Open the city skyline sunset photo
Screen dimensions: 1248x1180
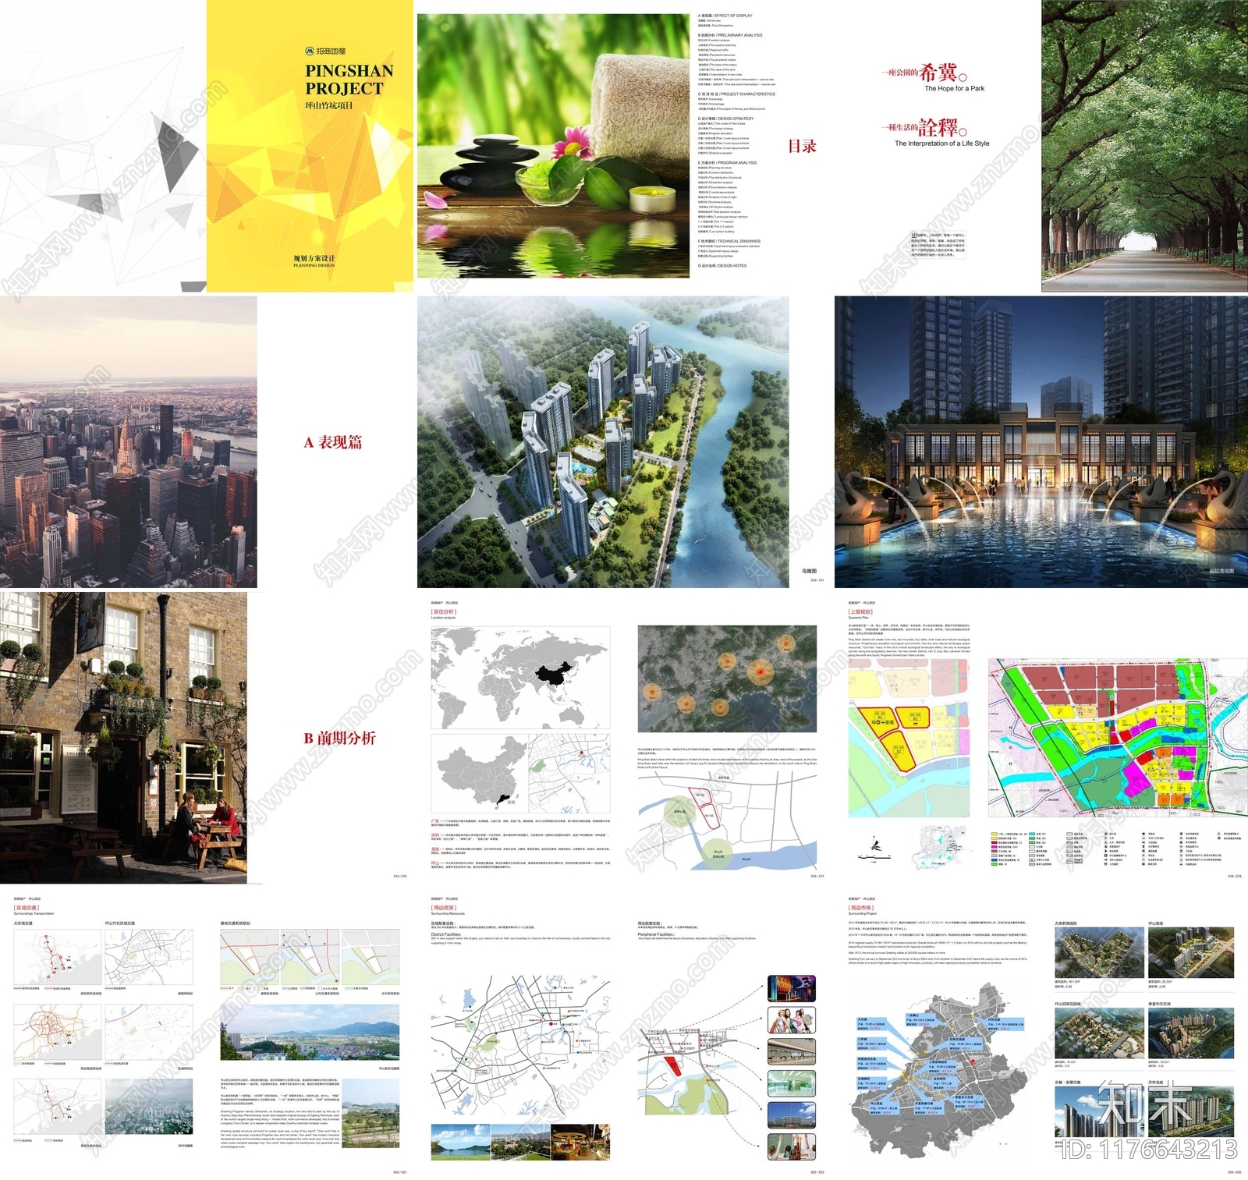[x=129, y=441]
